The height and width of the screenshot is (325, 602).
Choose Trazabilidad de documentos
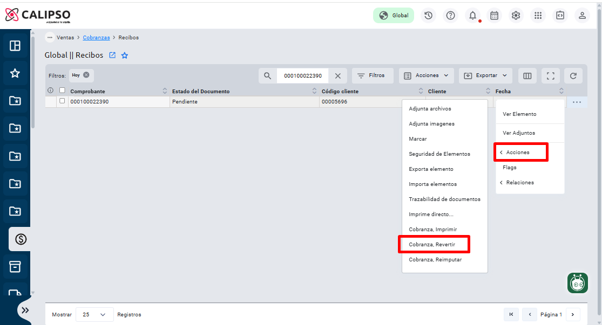(x=444, y=199)
